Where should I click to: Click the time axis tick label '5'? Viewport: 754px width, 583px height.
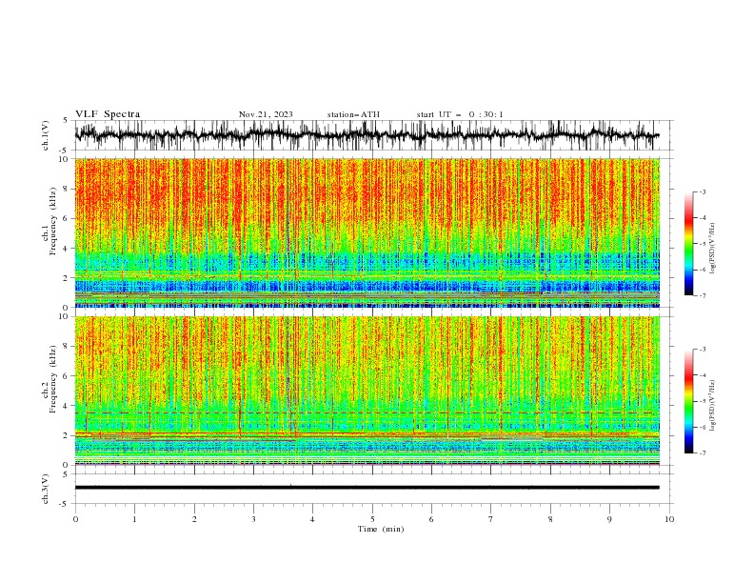tap(372, 519)
